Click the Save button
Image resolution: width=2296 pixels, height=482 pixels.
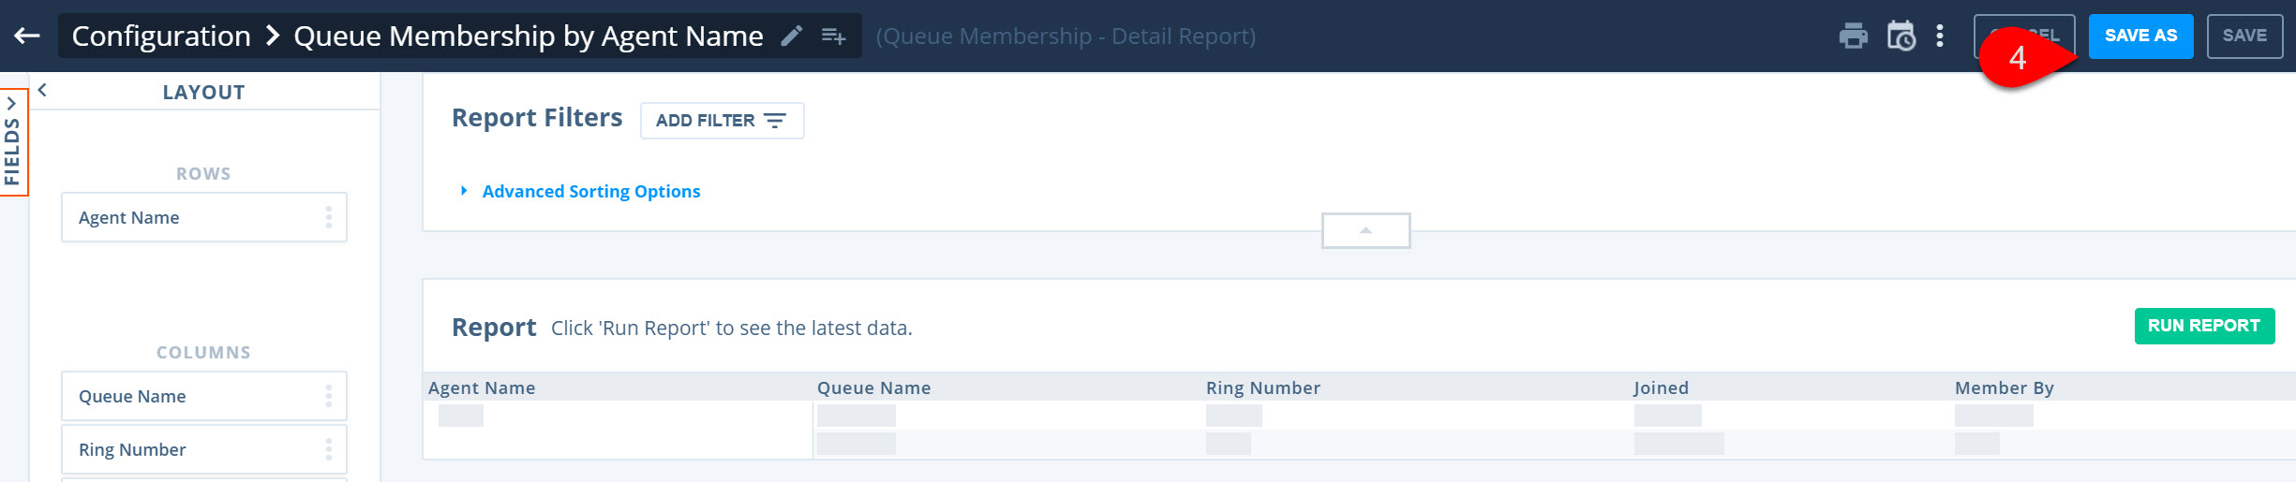[x=2244, y=37]
